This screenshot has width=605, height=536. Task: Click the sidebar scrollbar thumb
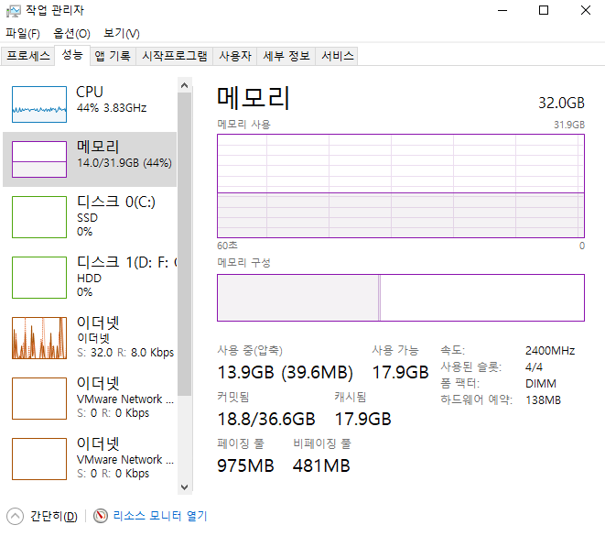click(185, 244)
